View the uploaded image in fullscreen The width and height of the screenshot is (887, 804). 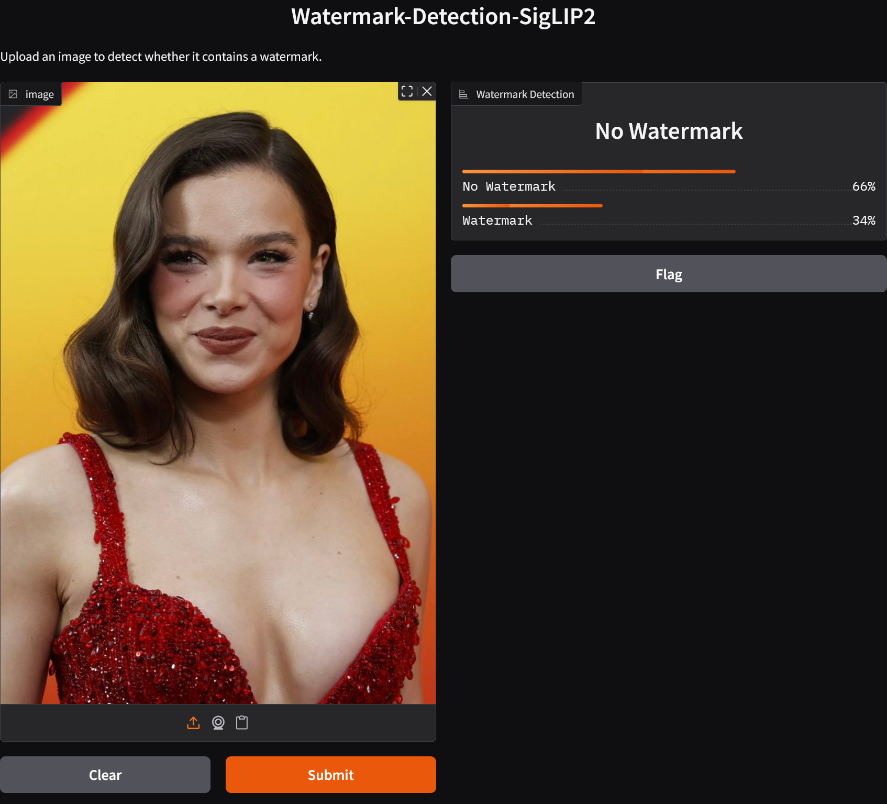click(x=407, y=91)
